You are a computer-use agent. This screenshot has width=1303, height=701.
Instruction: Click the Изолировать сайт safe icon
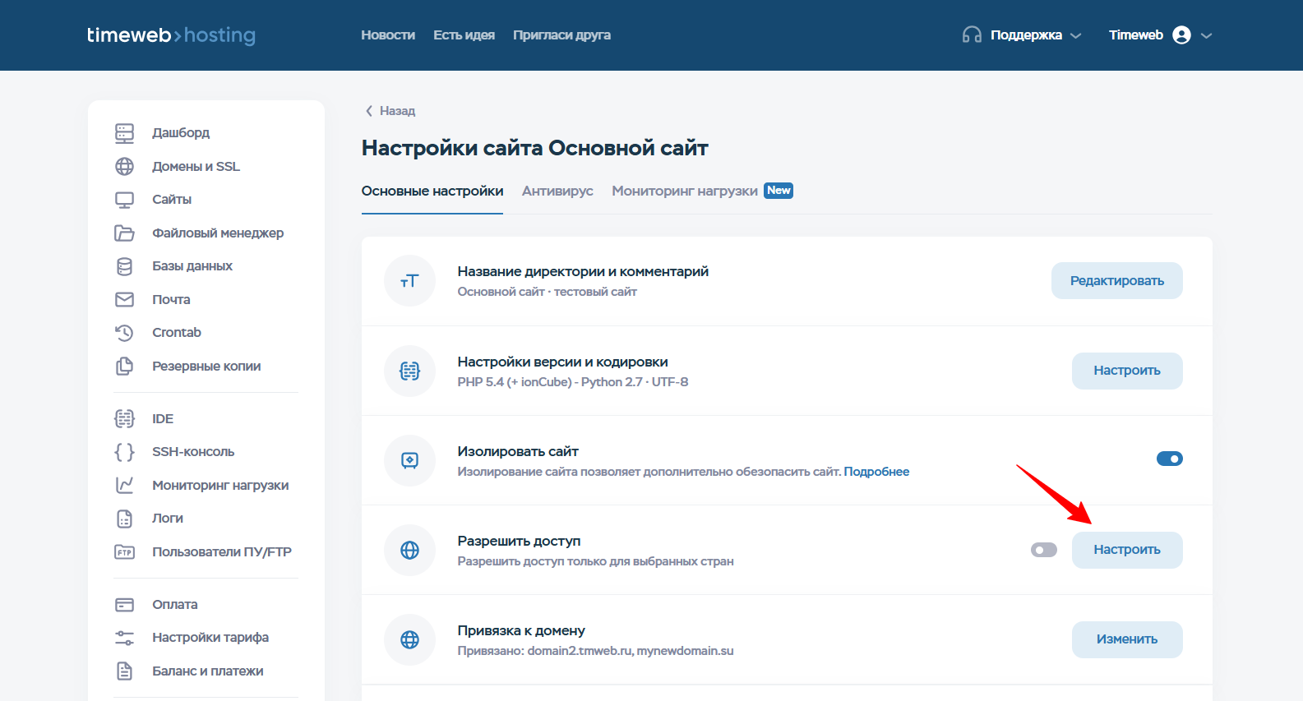409,460
